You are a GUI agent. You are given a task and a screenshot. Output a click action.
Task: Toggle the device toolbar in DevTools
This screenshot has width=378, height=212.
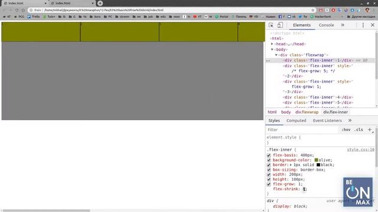point(280,25)
